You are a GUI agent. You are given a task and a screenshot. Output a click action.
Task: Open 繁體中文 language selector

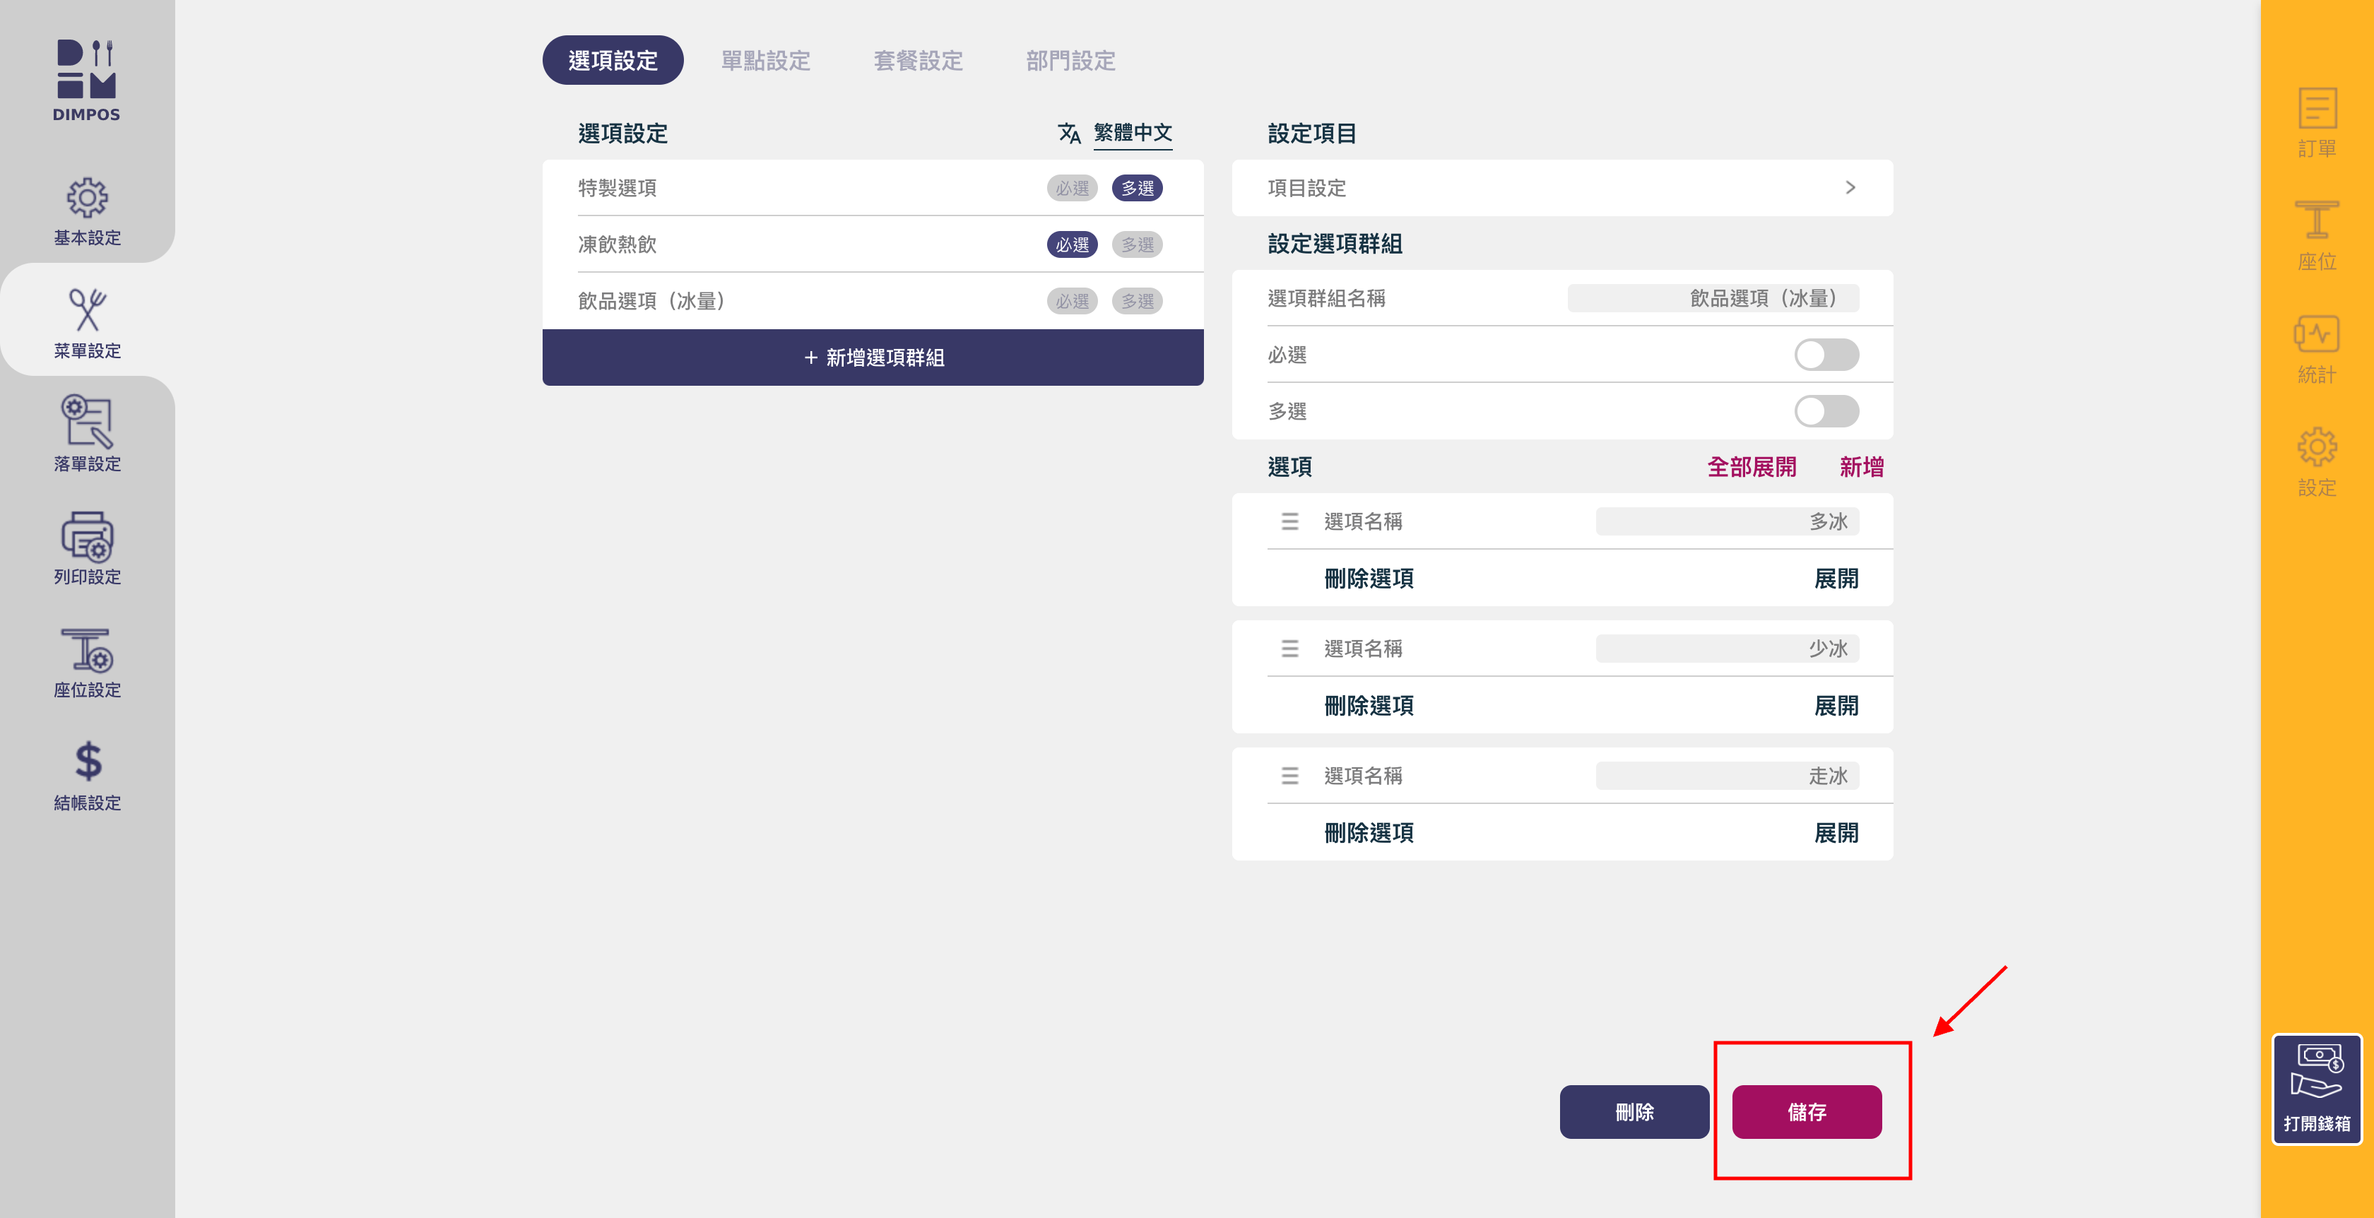tap(1132, 133)
